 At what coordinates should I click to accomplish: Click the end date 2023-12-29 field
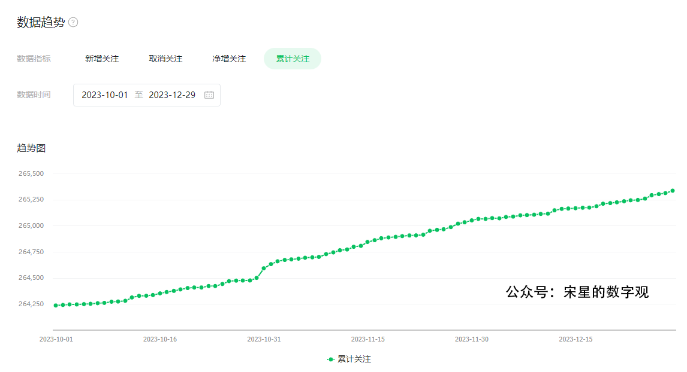click(172, 95)
